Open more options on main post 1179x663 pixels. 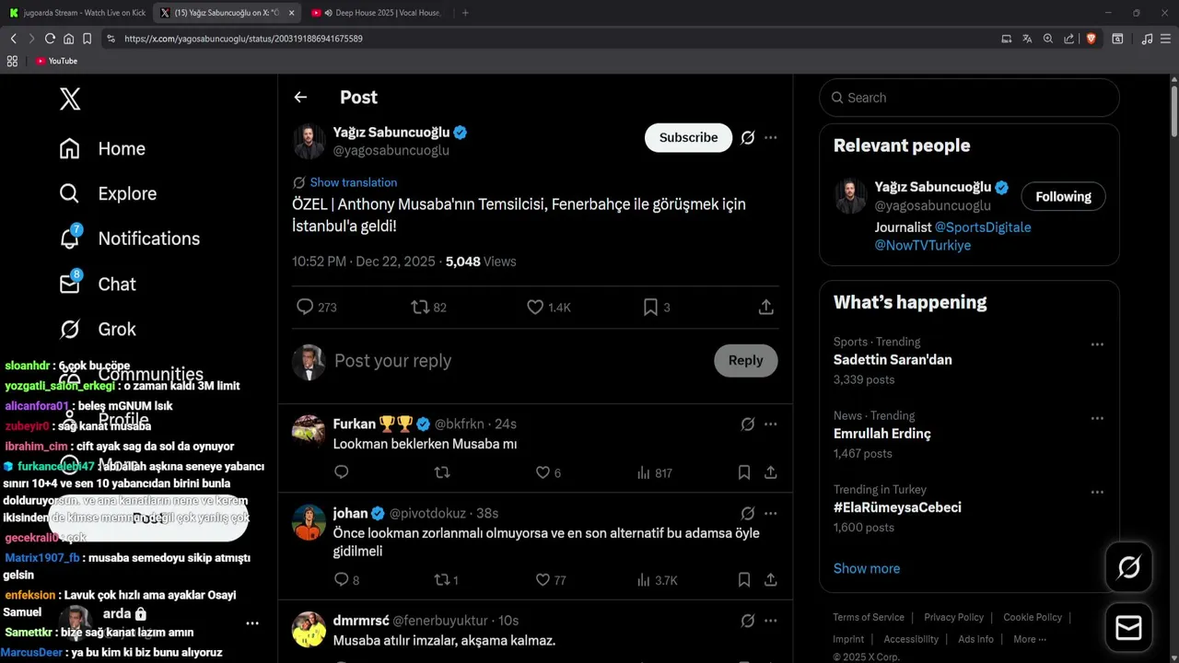771,138
